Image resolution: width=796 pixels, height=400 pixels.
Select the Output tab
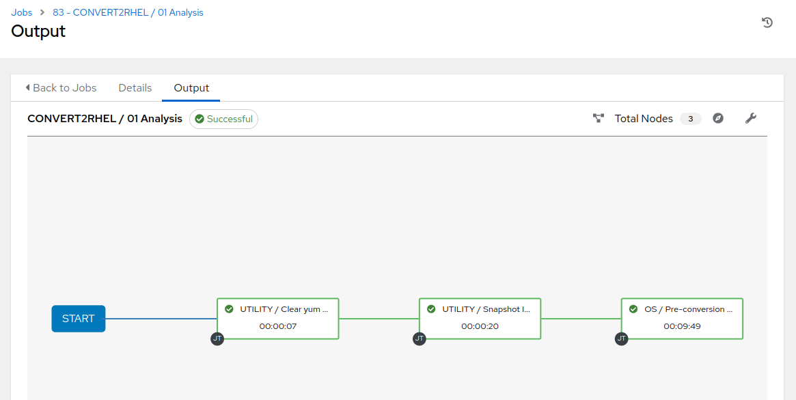point(191,87)
